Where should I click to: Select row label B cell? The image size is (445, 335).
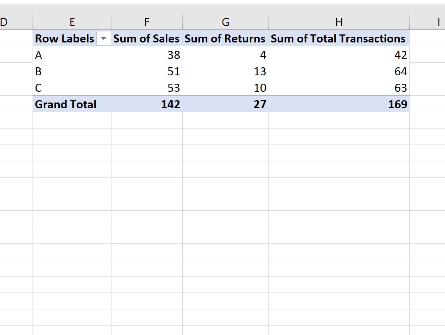[72, 71]
